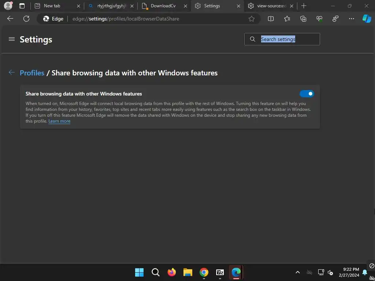
Task: Open the clock and date panel
Action: click(349, 272)
